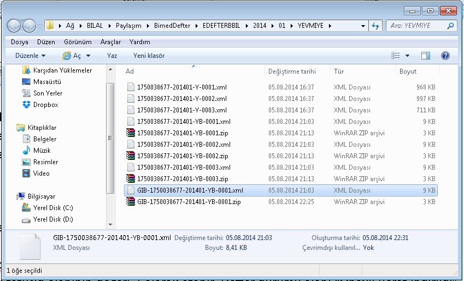
Task: Click WinRAR icon of 1750038677-201401-YB-0002.zip
Action: point(131,156)
